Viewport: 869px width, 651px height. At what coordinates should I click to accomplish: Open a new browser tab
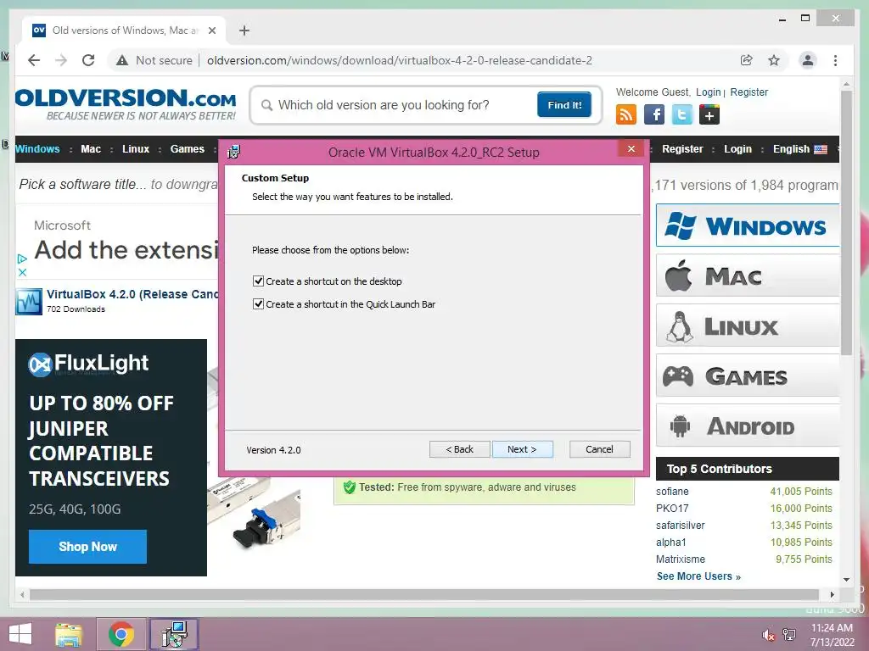coord(244,31)
